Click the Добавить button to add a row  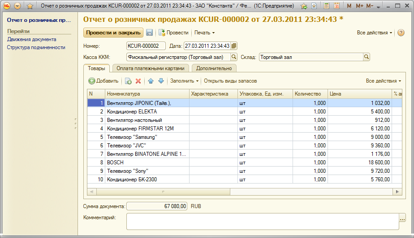pyautogui.click(x=103, y=81)
